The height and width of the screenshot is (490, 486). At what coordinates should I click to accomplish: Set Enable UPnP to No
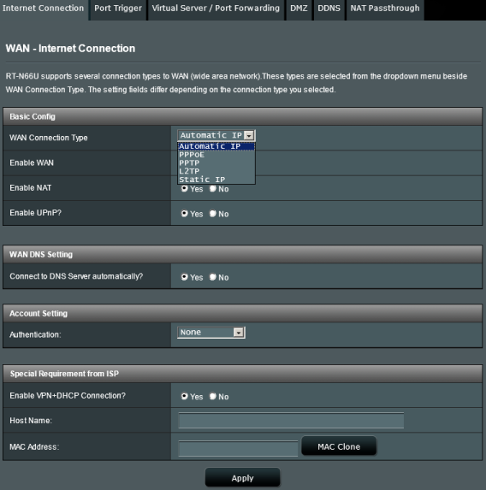(x=213, y=214)
